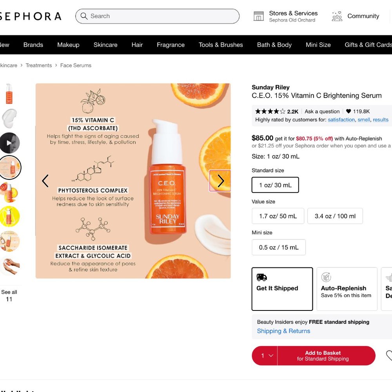392x392 pixels.
Task: Select the Auto-Replenish delivery option
Action: (347, 289)
